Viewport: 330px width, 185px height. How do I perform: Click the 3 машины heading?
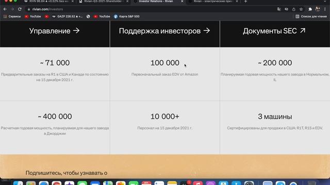click(275, 117)
